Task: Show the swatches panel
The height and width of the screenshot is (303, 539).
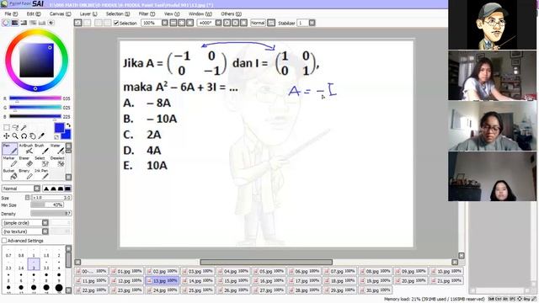Action: (41, 23)
